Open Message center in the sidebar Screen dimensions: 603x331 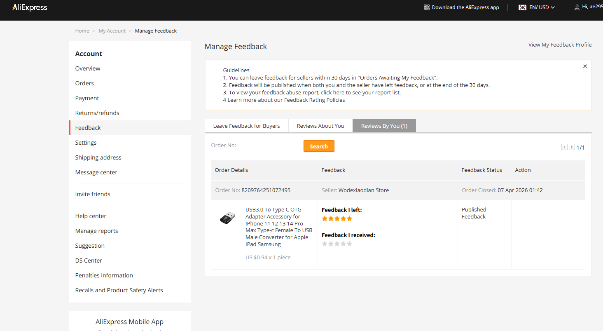96,172
